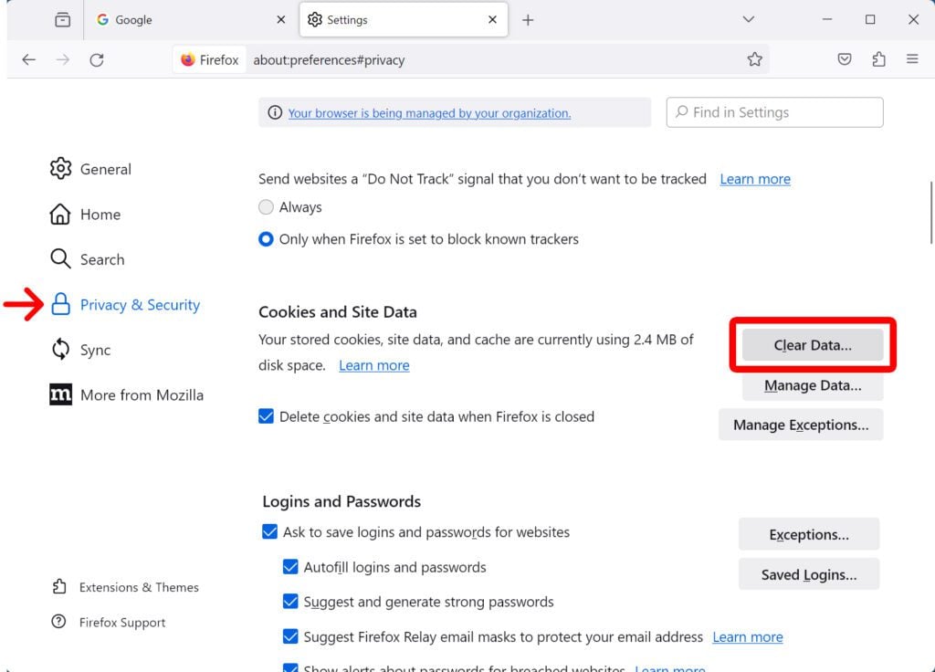Uncheck delete cookies when Firefox is closed
Viewport: 935px width, 672px height.
(x=266, y=415)
